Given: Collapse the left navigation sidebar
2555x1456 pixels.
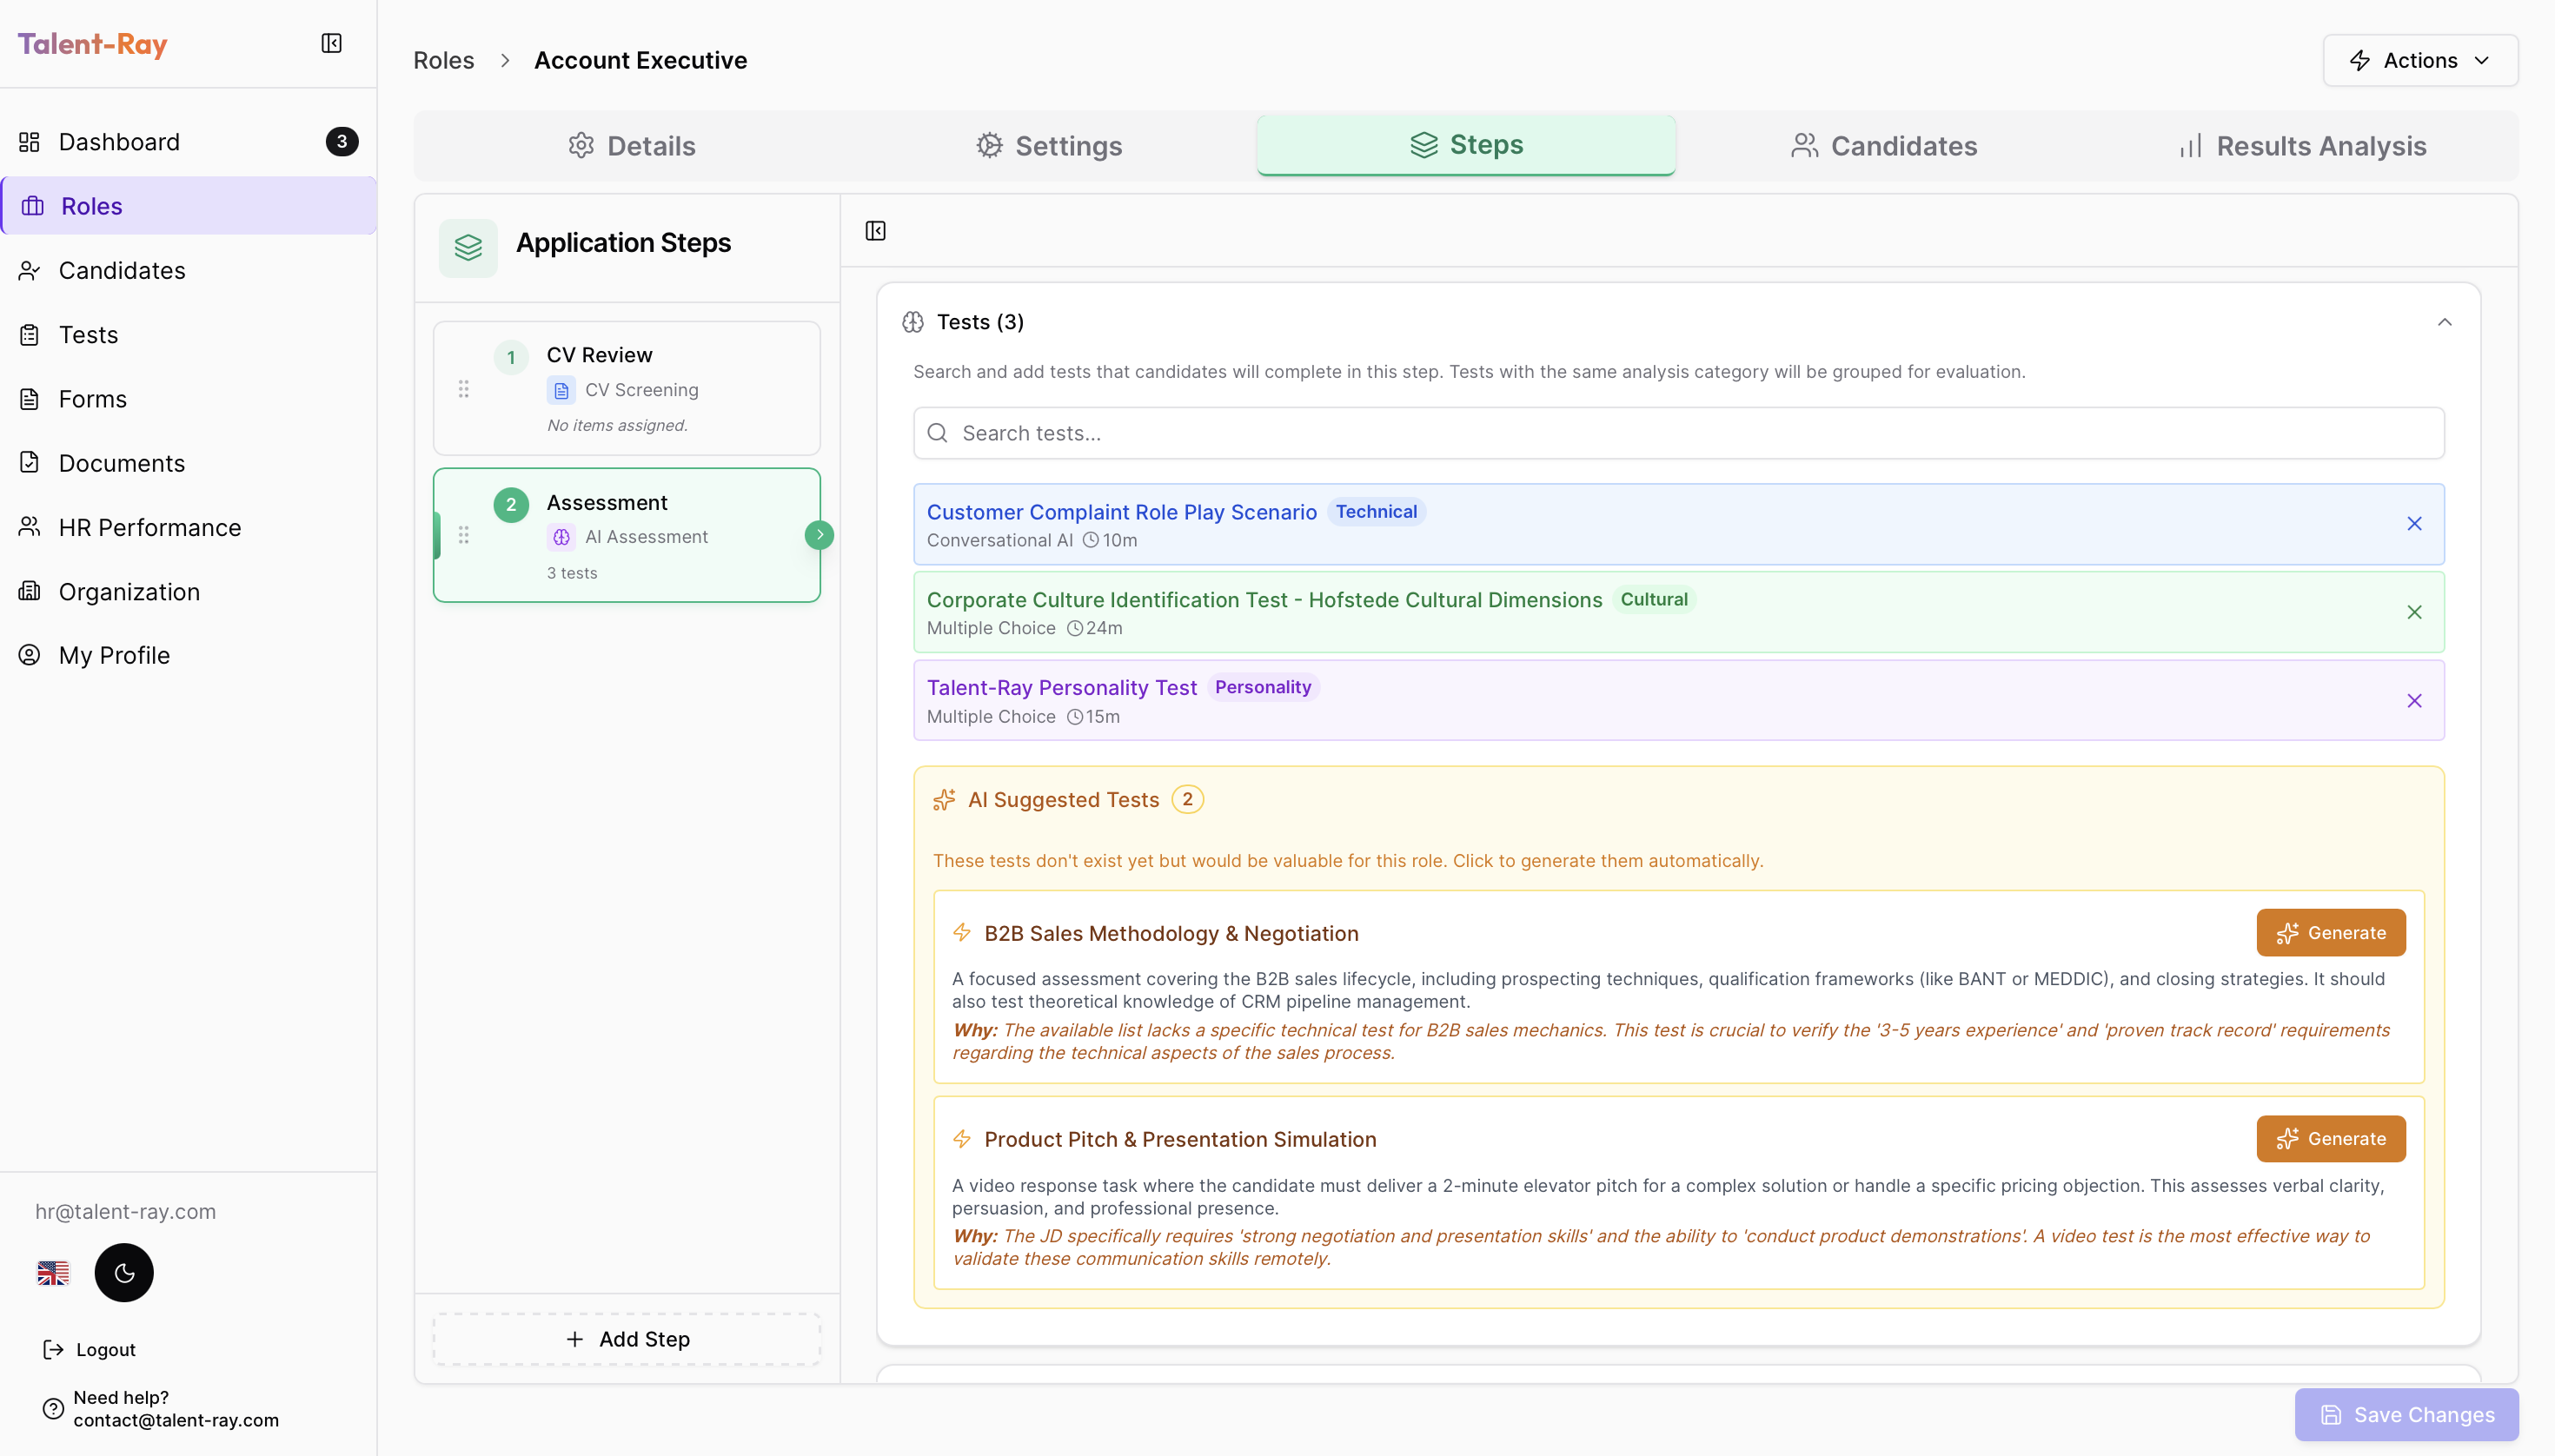Looking at the screenshot, I should (330, 43).
